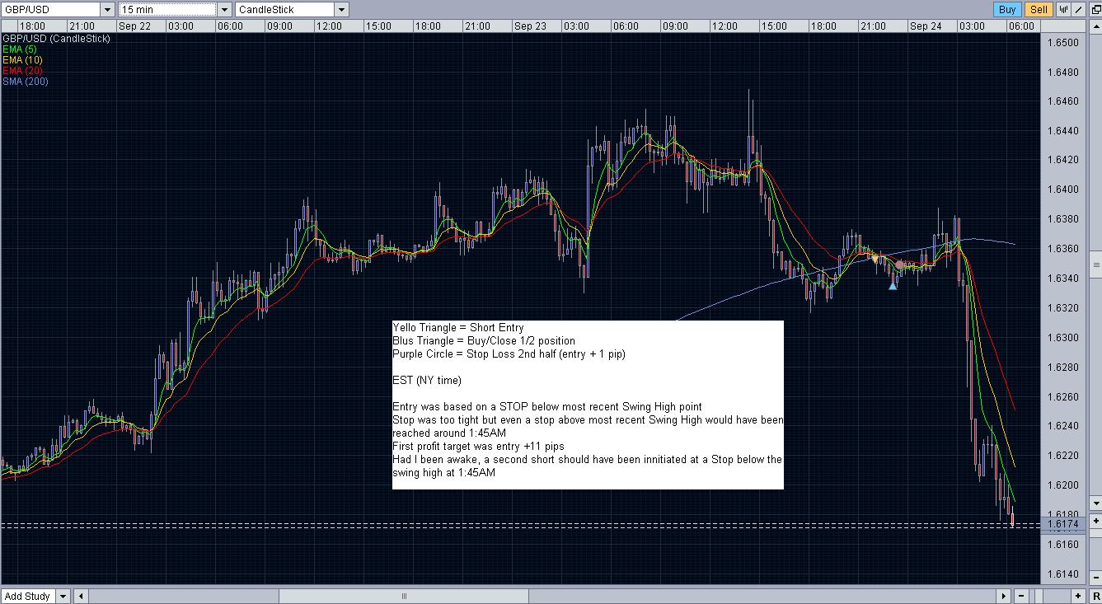Click the Sep 24 date label
This screenshot has height=604, width=1102.
coord(926,26)
